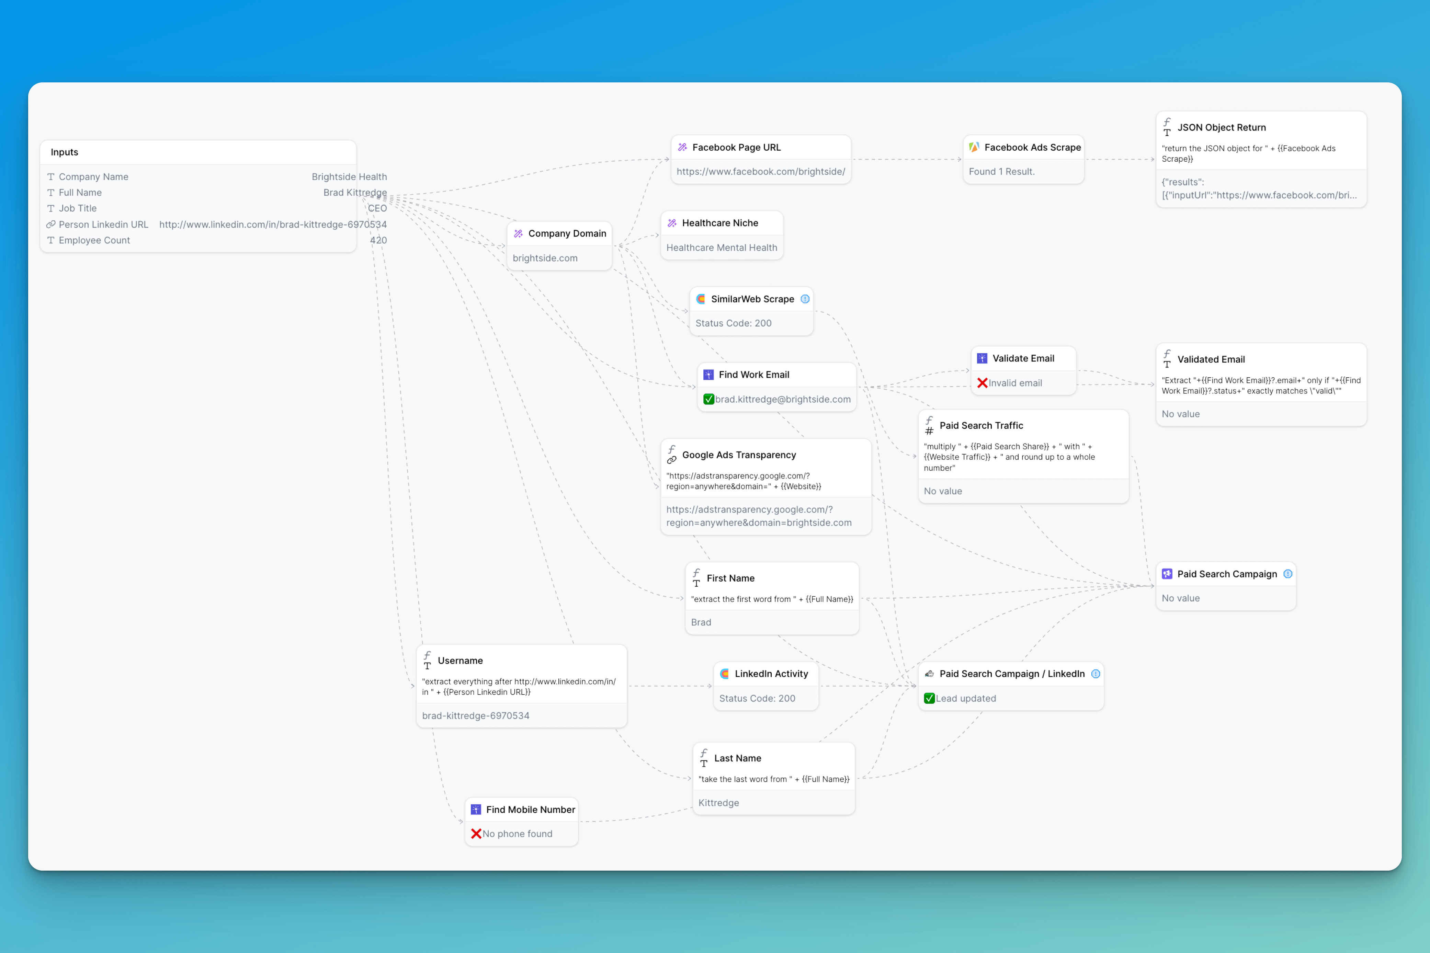
Task: Click the link icon beside Person Linkedin URL
Action: (51, 224)
